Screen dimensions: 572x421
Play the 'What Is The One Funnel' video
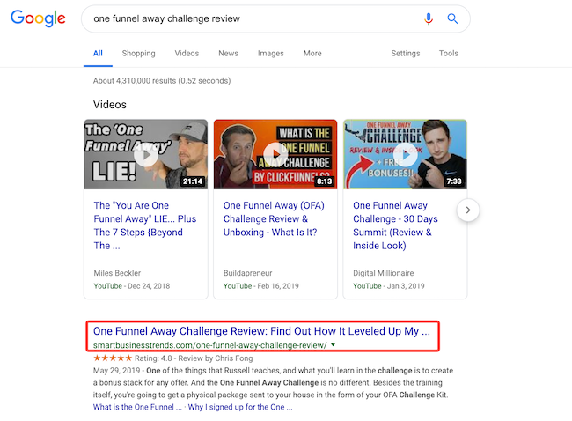(x=275, y=154)
